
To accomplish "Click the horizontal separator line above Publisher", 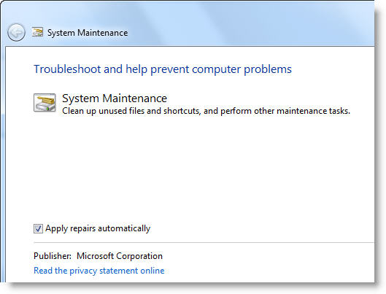I will pyautogui.click(x=204, y=243).
